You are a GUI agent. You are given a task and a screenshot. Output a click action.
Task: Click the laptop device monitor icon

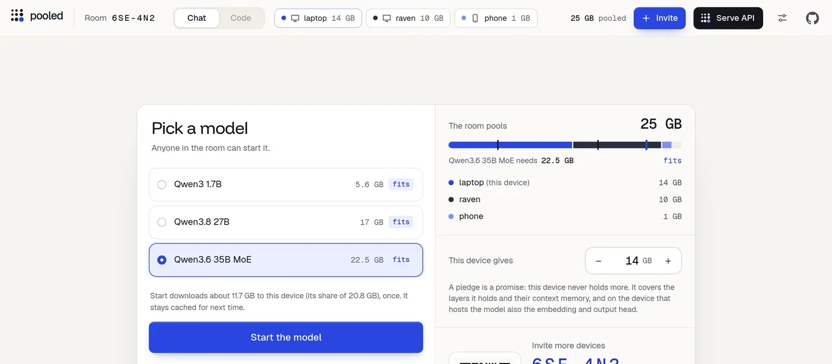(295, 18)
